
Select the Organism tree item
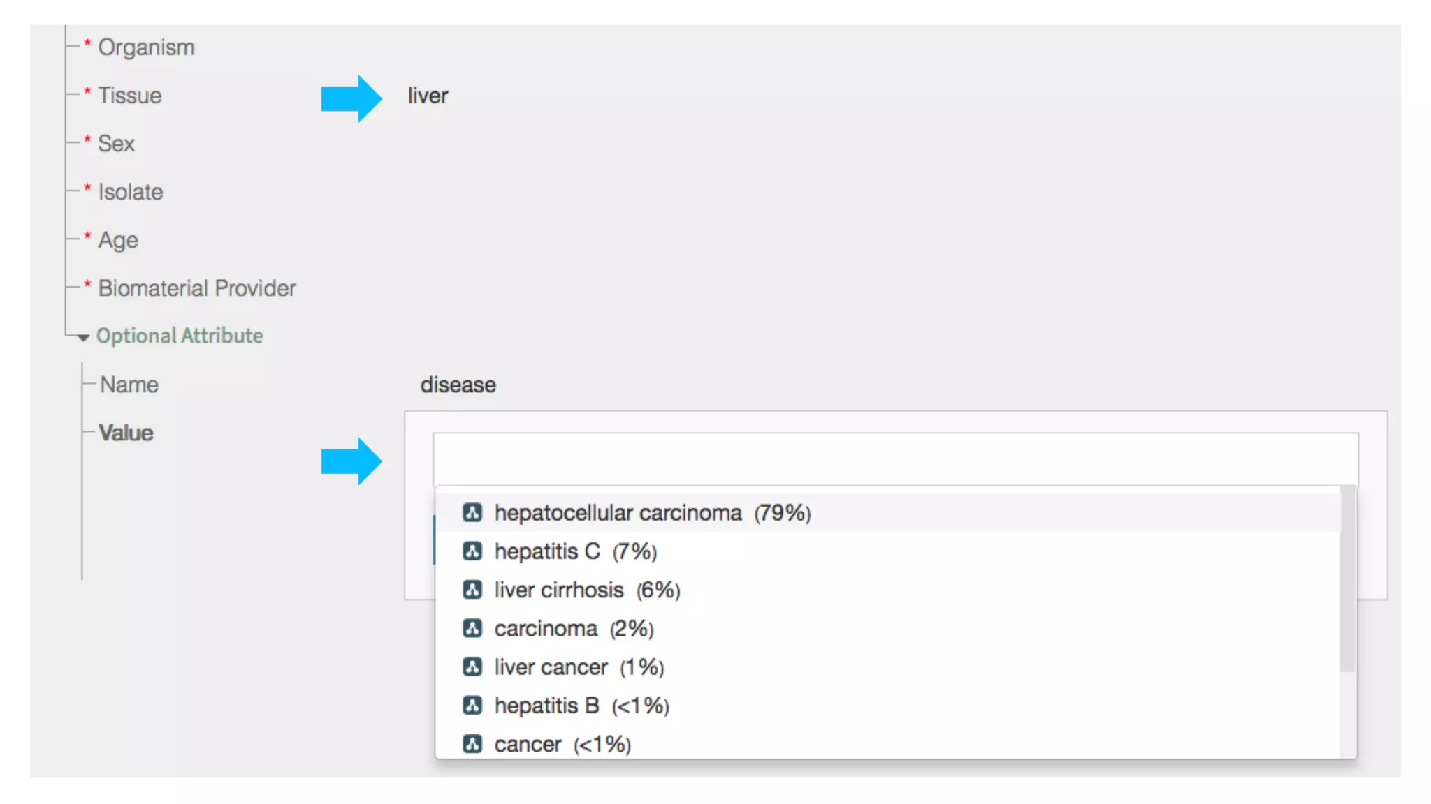[146, 47]
